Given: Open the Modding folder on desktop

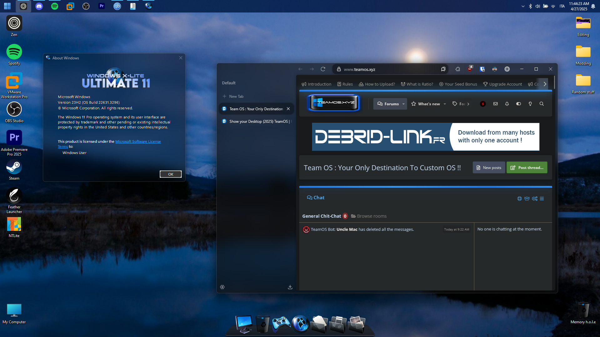Looking at the screenshot, I should tap(583, 55).
